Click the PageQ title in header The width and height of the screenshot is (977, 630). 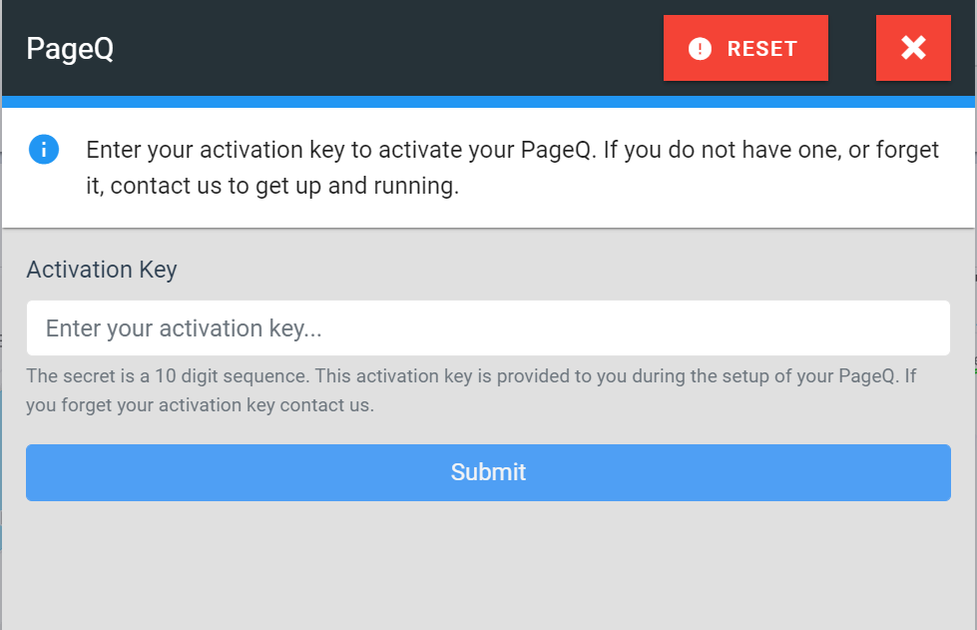click(70, 49)
